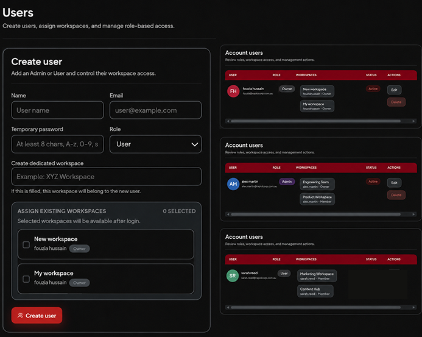Click the Create user button
The height and width of the screenshot is (337, 422).
37,316
